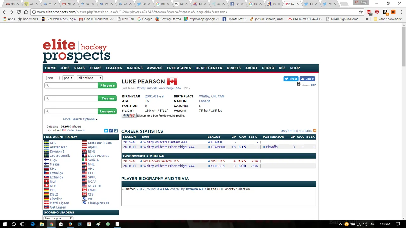Click the Whitby, ON, CAN birthplace link

[212, 96]
